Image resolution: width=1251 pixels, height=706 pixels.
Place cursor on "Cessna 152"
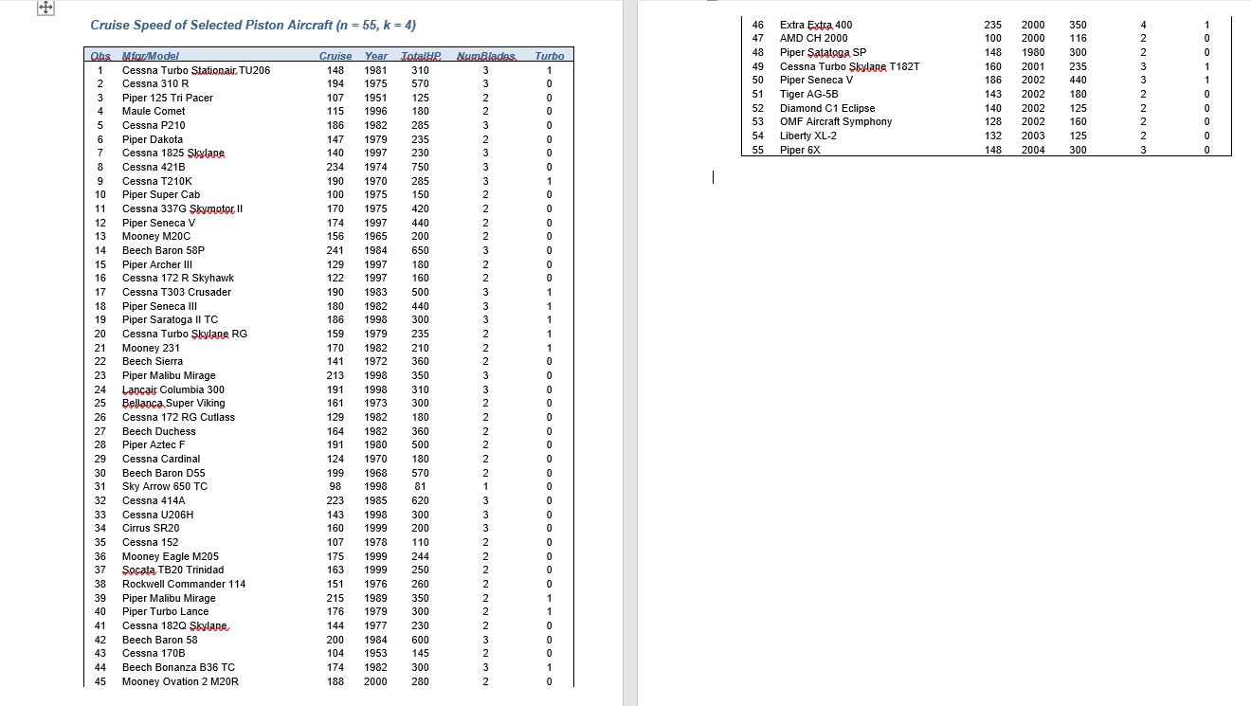(150, 542)
